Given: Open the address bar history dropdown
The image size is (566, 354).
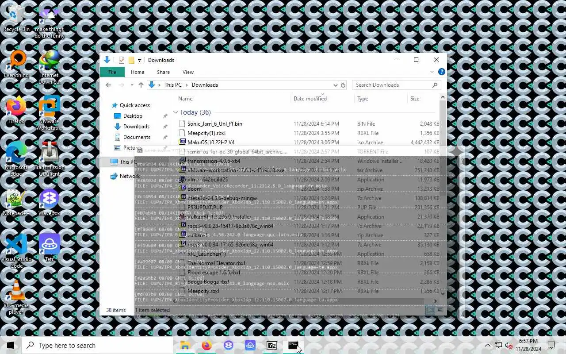Looking at the screenshot, I should pyautogui.click(x=335, y=85).
